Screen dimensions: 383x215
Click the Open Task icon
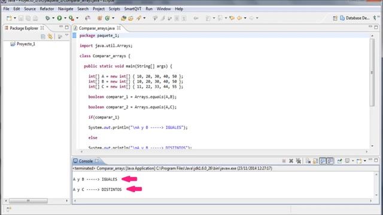point(131,18)
